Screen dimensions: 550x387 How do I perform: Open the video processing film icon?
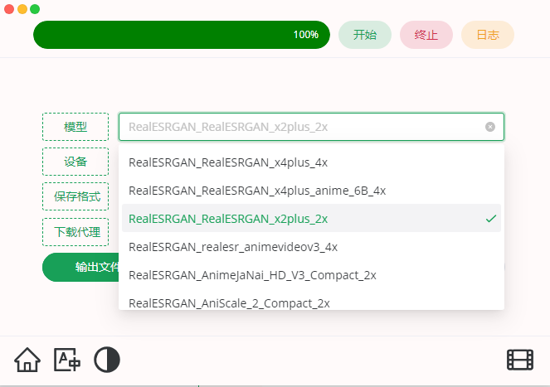(520, 360)
